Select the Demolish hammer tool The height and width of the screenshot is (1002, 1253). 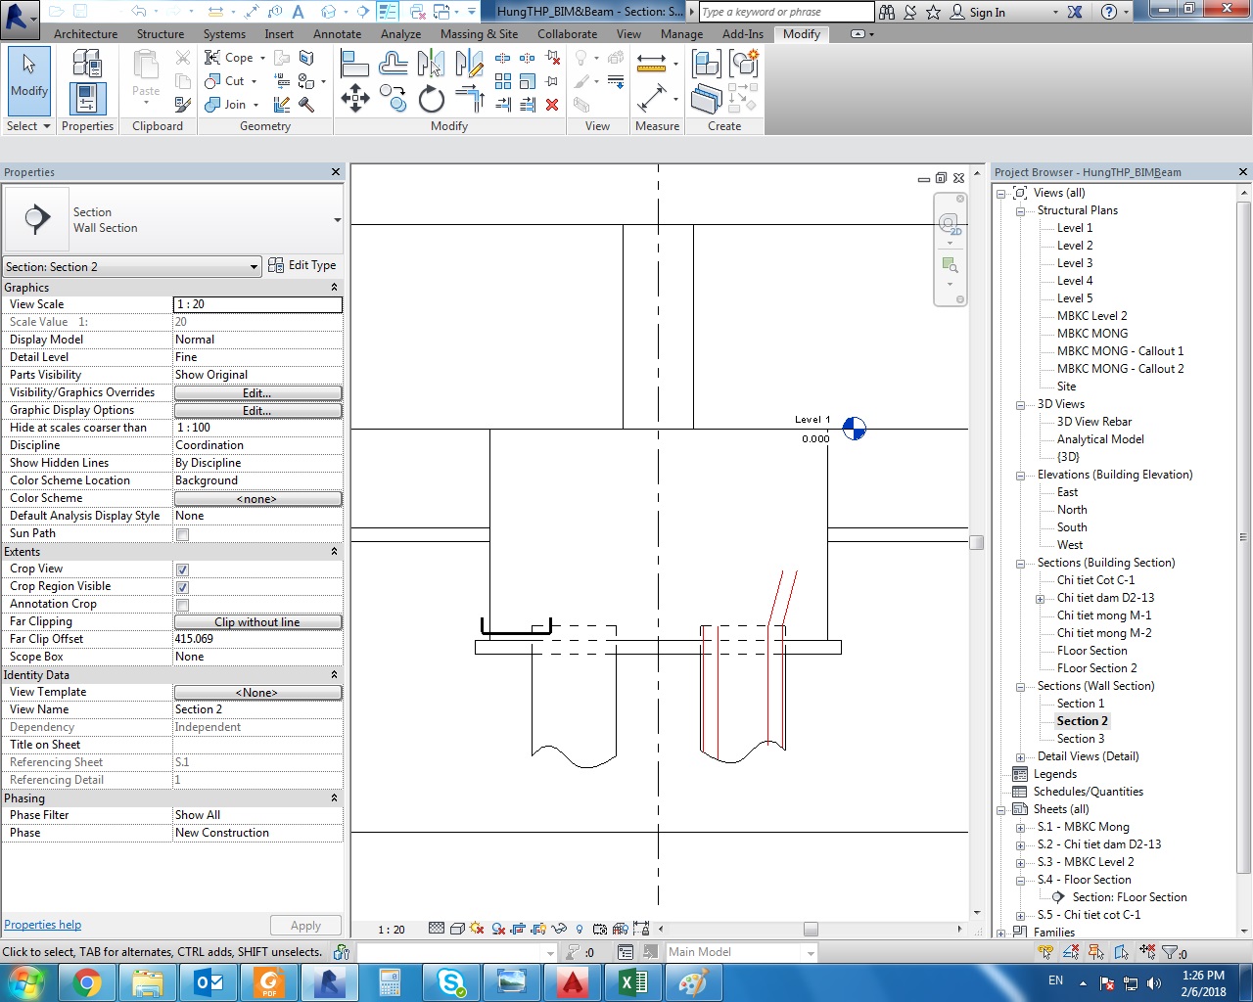click(305, 105)
